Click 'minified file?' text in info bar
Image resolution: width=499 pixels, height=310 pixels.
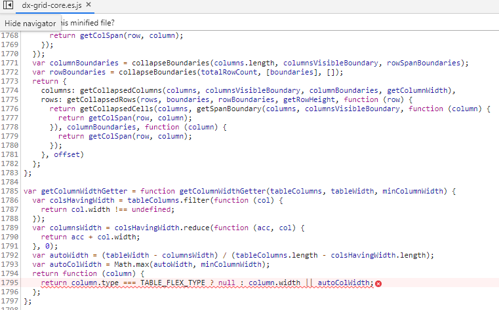point(92,23)
